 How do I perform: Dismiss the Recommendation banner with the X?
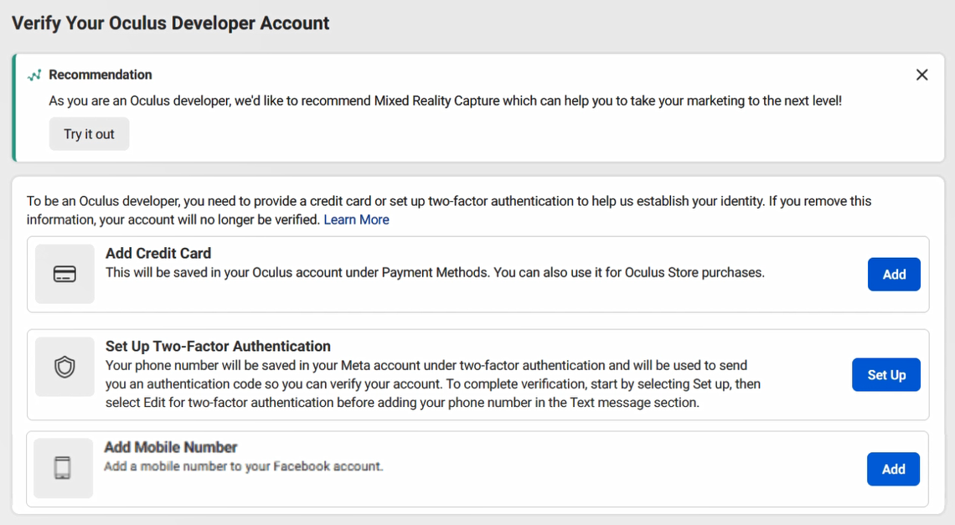921,75
